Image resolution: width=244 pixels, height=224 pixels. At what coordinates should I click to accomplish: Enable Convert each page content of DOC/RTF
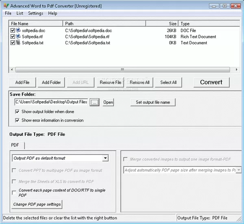pyautogui.click(x=14, y=193)
